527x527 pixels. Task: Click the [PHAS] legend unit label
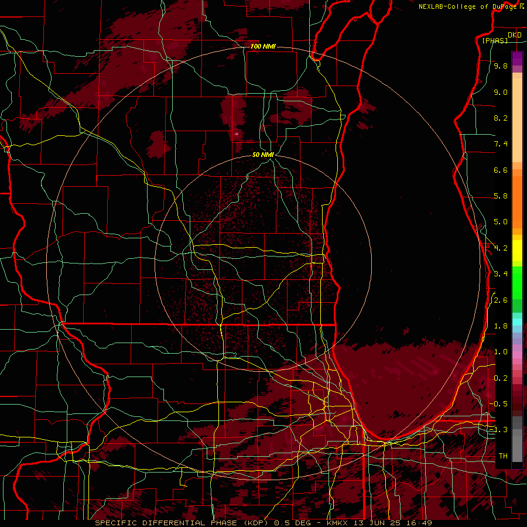click(495, 40)
